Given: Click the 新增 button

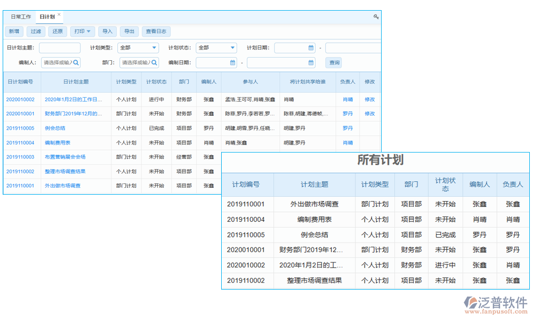Looking at the screenshot, I should (x=14, y=31).
